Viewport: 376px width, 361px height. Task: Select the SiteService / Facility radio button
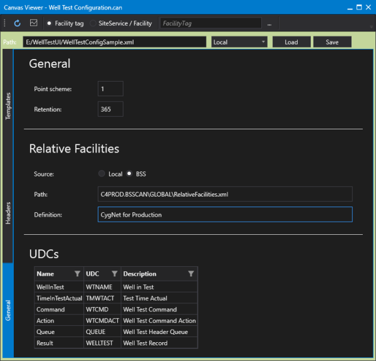point(93,23)
